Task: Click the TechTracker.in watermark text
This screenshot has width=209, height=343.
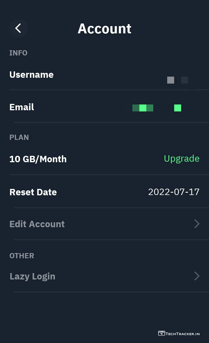Action: pos(183,334)
